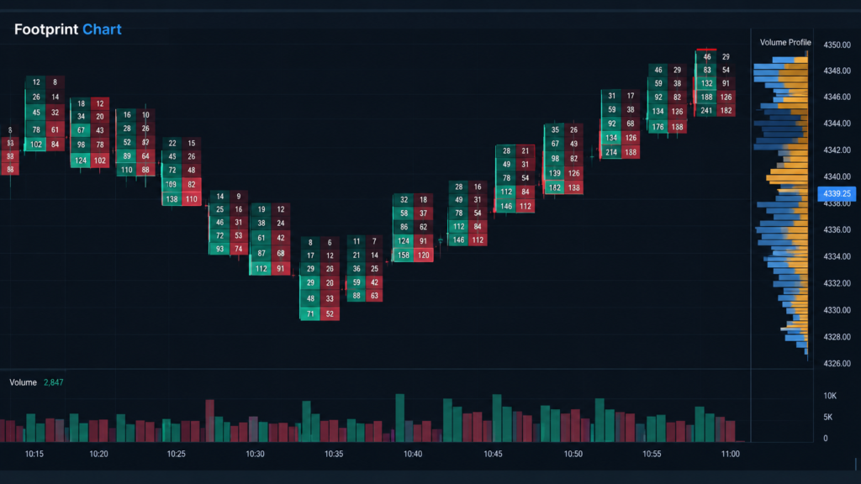Click the footprint cell showing 139
Image resolution: width=861 pixels, height=484 pixels.
point(555,173)
